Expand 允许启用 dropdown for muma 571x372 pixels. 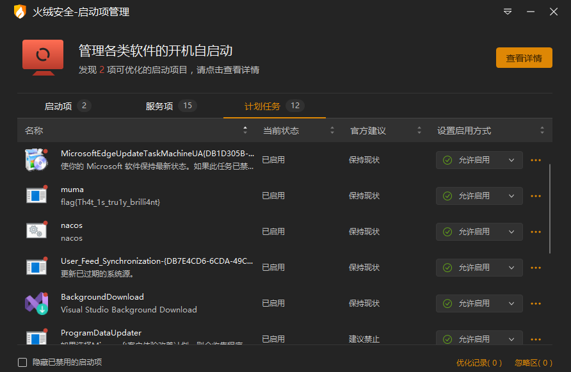479,196
